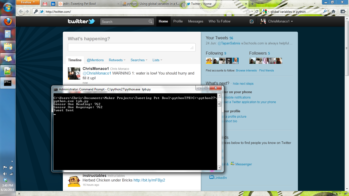The image size is (349, 196).
Task: Open the Firefox orange menu button
Action: click(28, 3)
